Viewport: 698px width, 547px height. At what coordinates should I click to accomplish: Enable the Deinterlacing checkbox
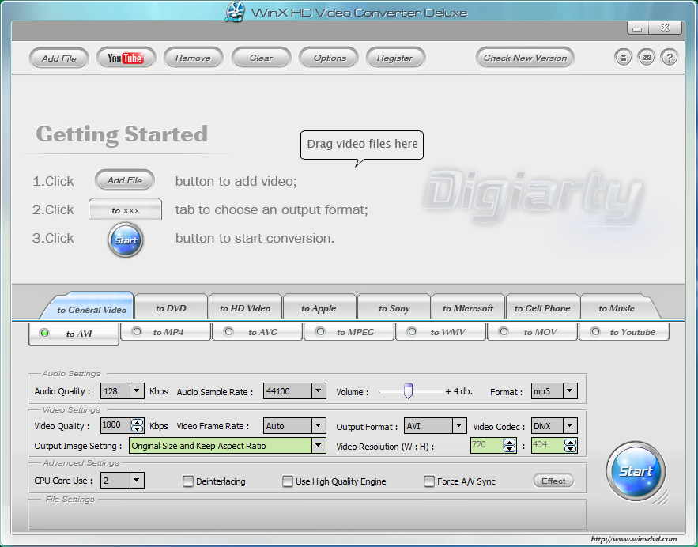[x=188, y=481]
